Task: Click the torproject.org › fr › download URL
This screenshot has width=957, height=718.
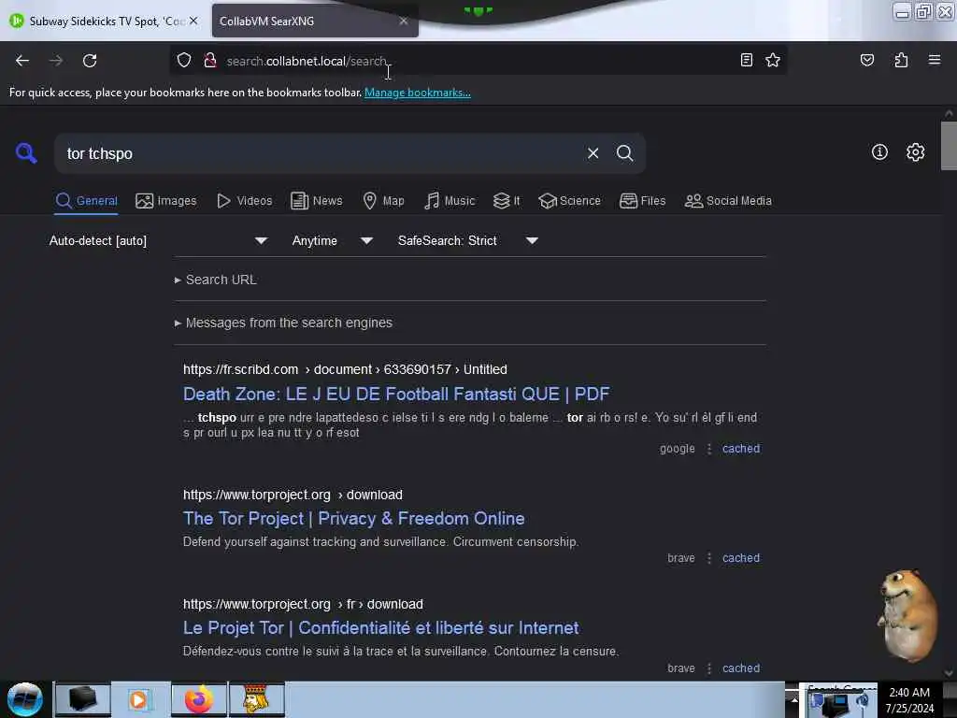Action: (x=303, y=604)
